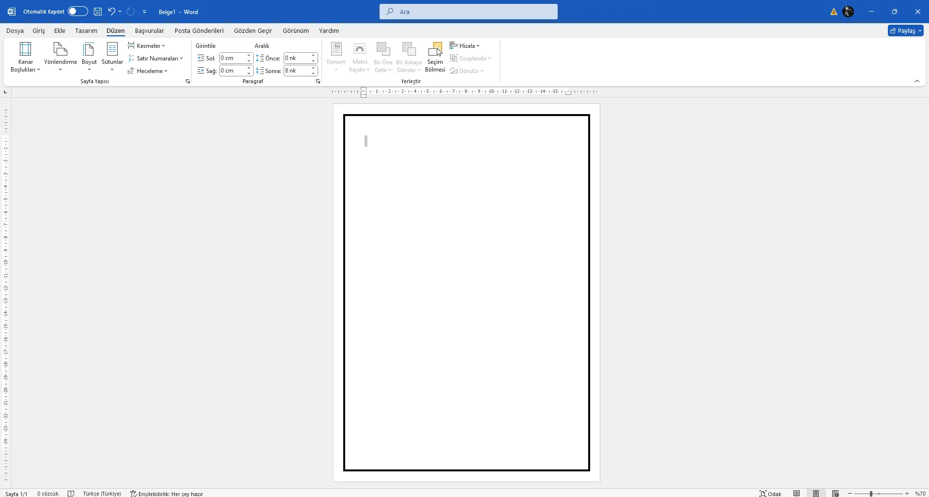Click the Save disk icon
This screenshot has height=497, width=929.
tap(98, 12)
